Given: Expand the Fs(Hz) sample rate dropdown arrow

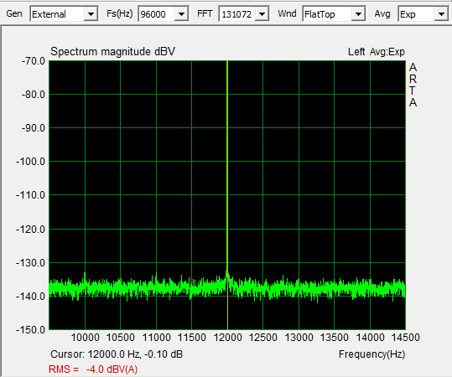Looking at the screenshot, I should (182, 14).
